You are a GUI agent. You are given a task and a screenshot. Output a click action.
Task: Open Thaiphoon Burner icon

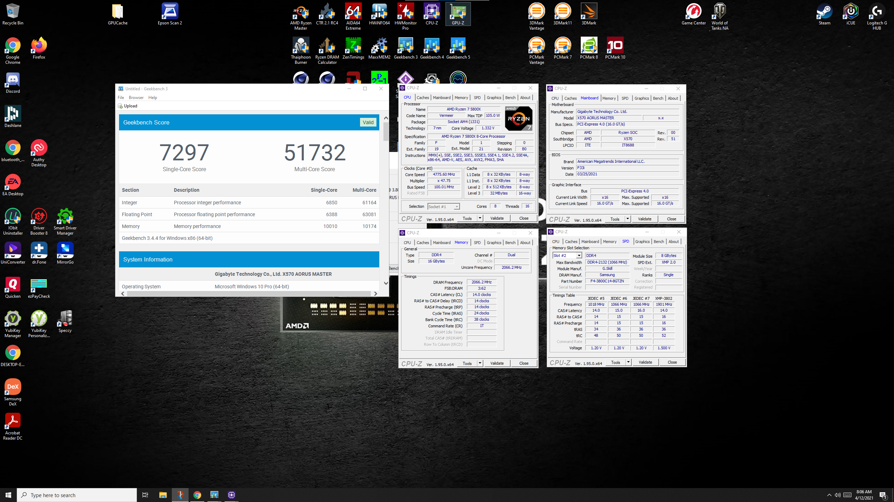(301, 51)
